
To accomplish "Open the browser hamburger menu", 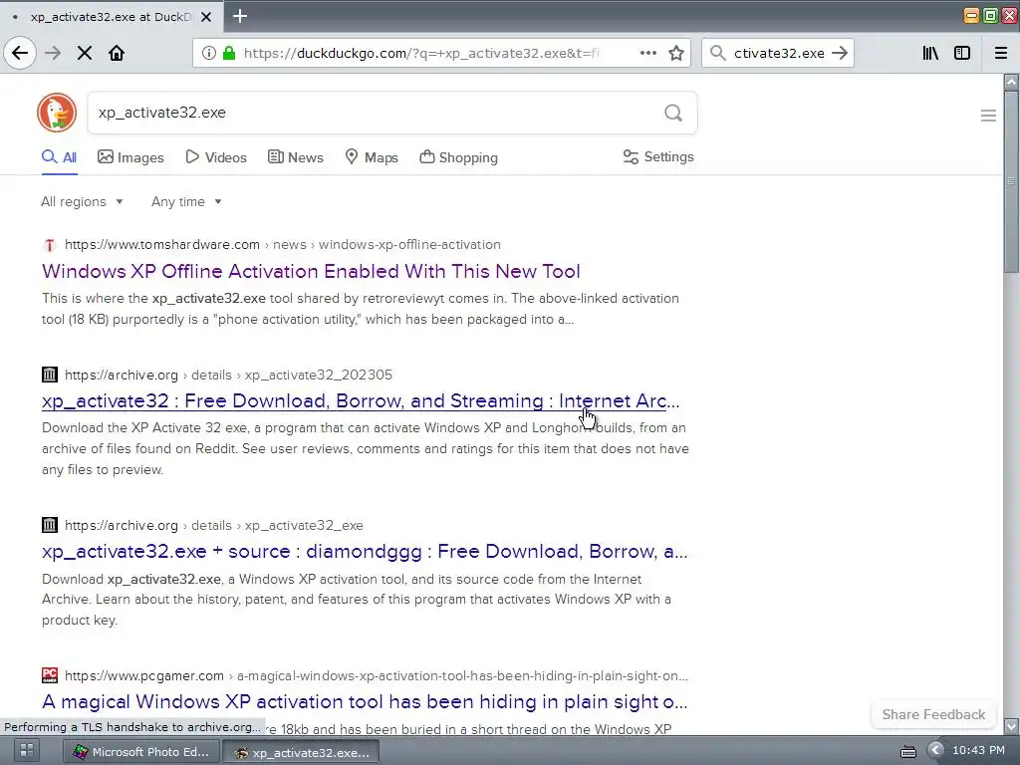I will point(1001,53).
